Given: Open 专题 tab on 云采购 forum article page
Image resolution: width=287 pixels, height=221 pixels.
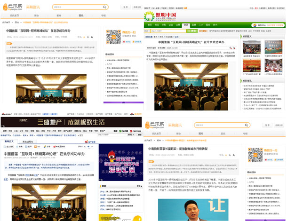Looking at the screenshot, I should pos(104,16).
